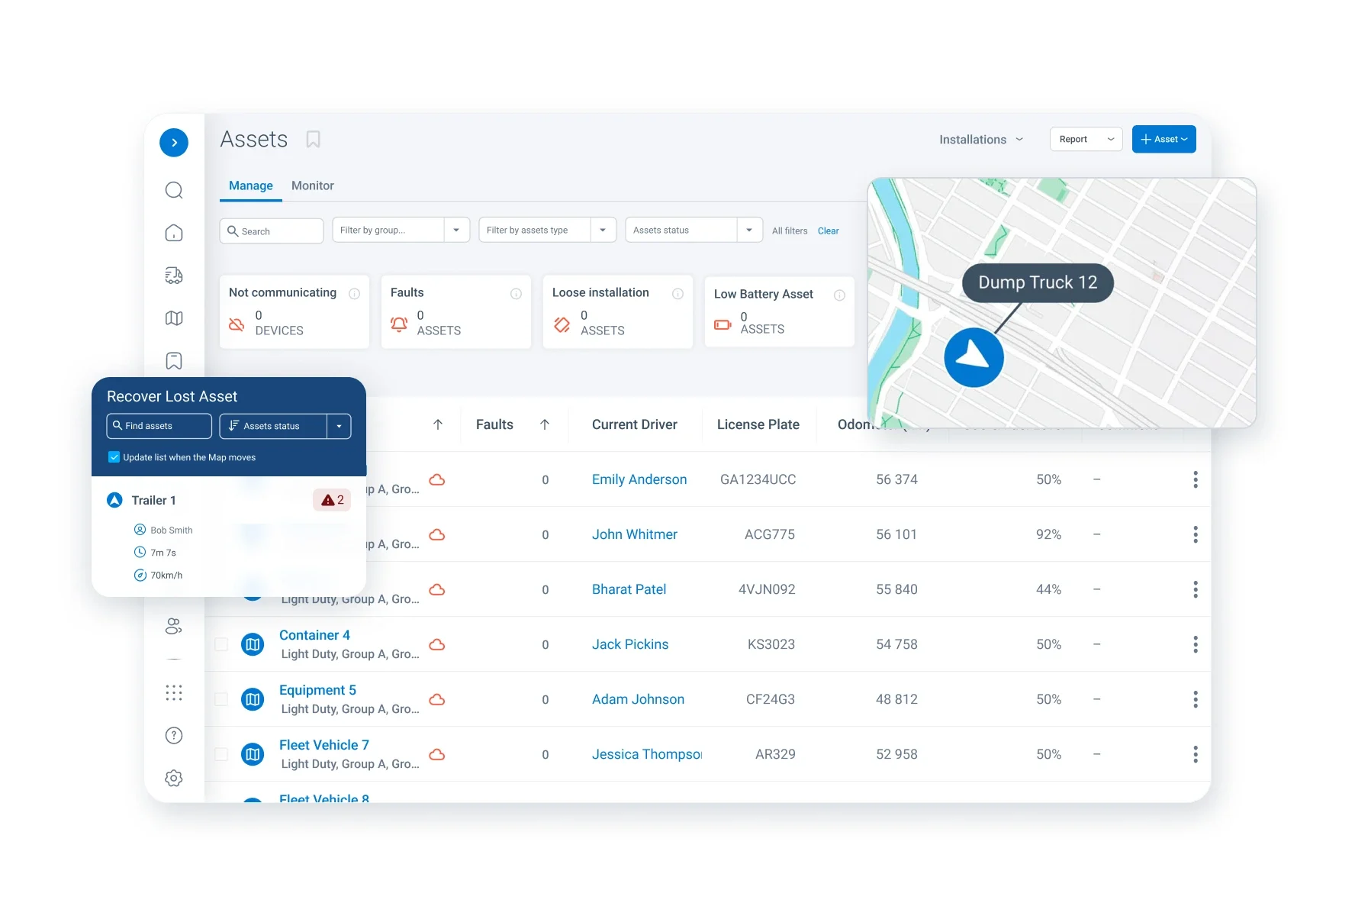This screenshot has width=1355, height=916.
Task: Select the Container 4 row checkbox
Action: tap(221, 644)
